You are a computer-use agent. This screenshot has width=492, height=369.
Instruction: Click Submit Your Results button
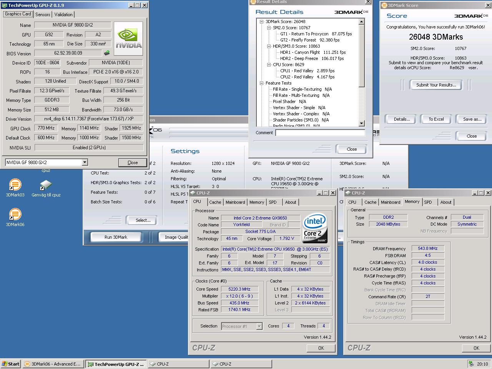(436, 85)
